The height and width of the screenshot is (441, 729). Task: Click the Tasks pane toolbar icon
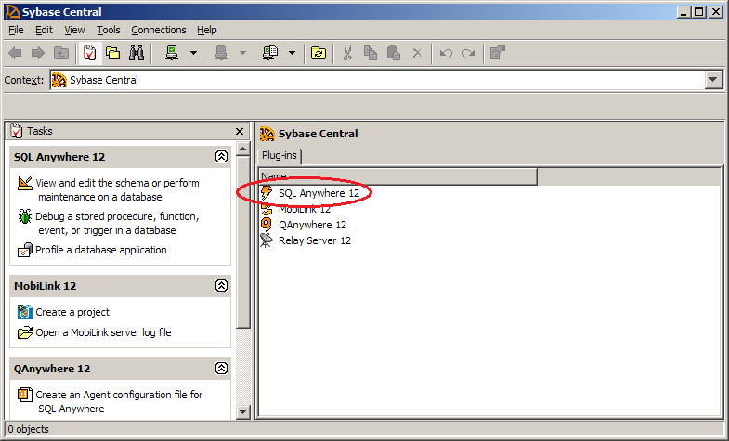(90, 53)
